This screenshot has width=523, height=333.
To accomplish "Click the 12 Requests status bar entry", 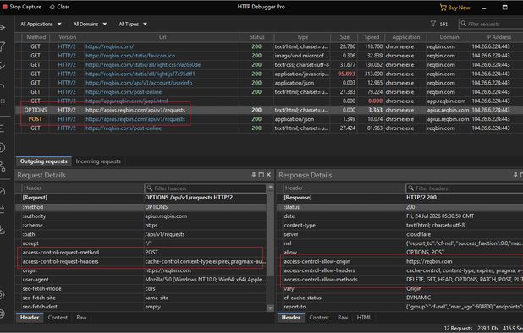I will coord(458,328).
